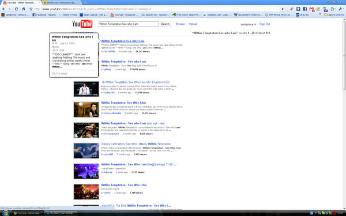Viewport: 346px width, 216px height.
Task: Bookmark page with the star icon
Action: pyautogui.click(x=31, y=9)
